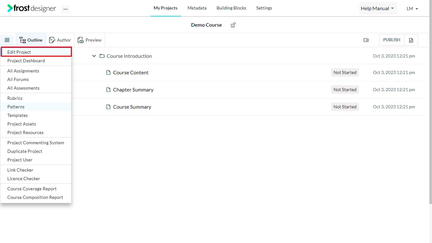Open Building Blocks from the top navigation
The image size is (432, 243).
pyautogui.click(x=231, y=8)
